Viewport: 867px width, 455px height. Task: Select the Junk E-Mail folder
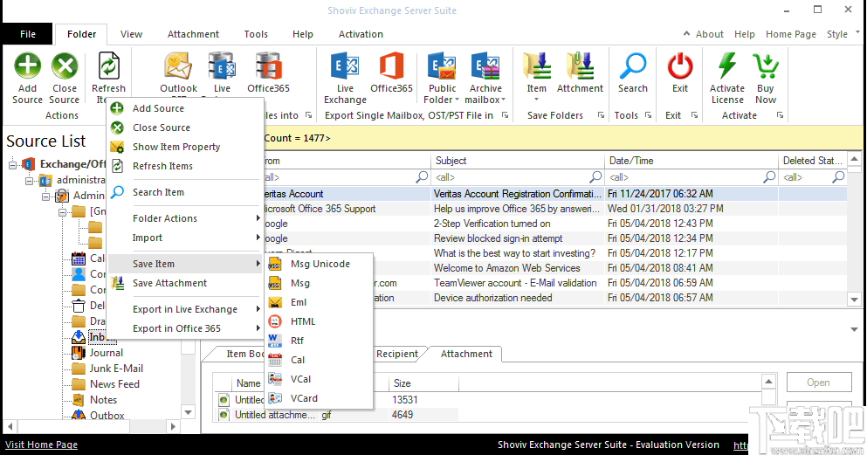coord(116,369)
